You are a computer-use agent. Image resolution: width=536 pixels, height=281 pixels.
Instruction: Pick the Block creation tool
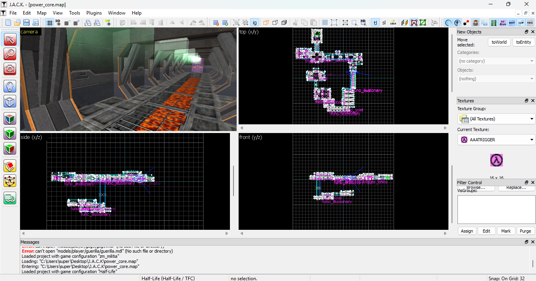click(x=10, y=101)
